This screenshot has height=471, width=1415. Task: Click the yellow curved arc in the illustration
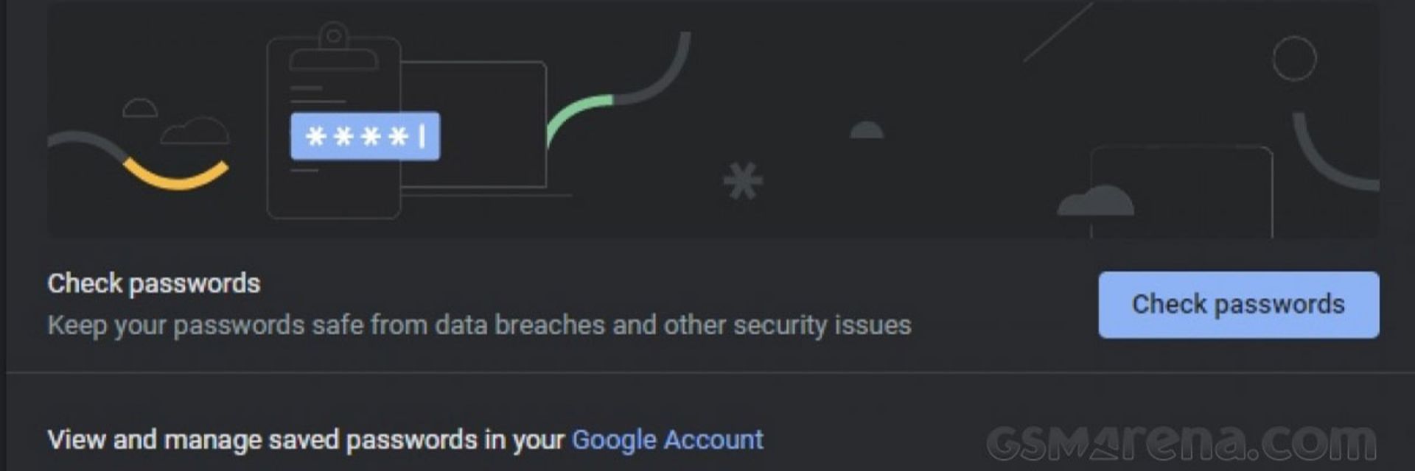(x=175, y=177)
